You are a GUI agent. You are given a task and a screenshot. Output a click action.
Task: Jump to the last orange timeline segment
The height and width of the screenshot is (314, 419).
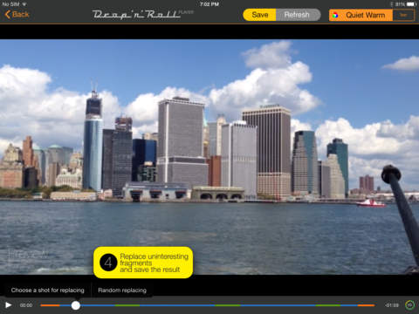pos(366,305)
